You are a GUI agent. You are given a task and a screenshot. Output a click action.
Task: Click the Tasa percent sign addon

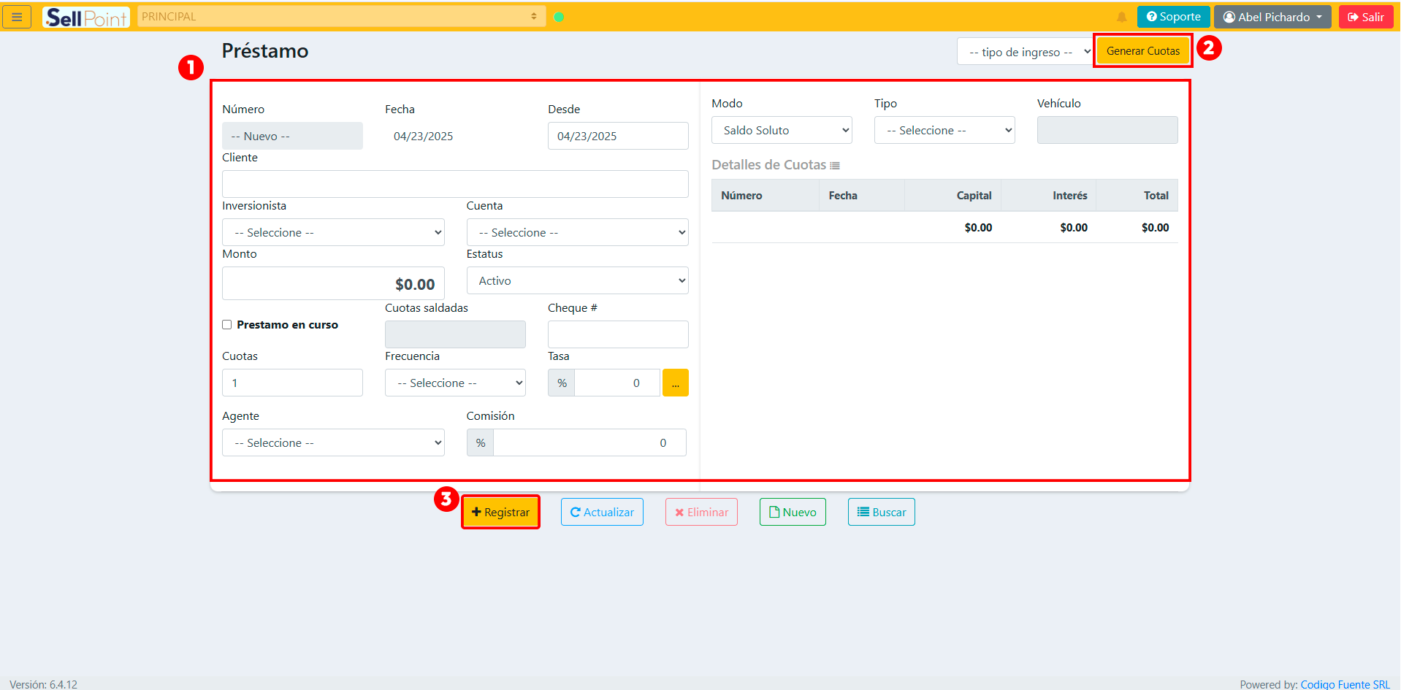pos(562,383)
